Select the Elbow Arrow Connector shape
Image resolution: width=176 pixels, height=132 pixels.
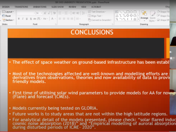pyautogui.click(x=124, y=16)
